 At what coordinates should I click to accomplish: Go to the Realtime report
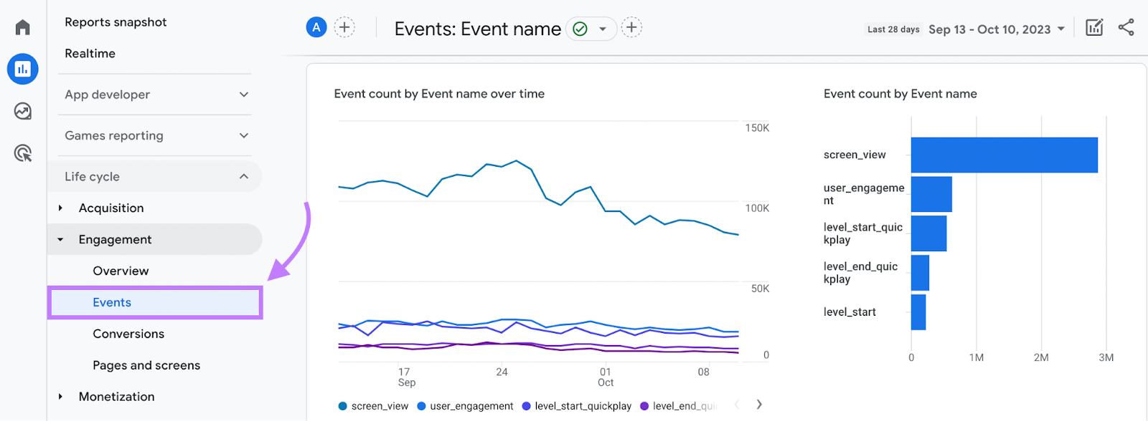tap(90, 54)
